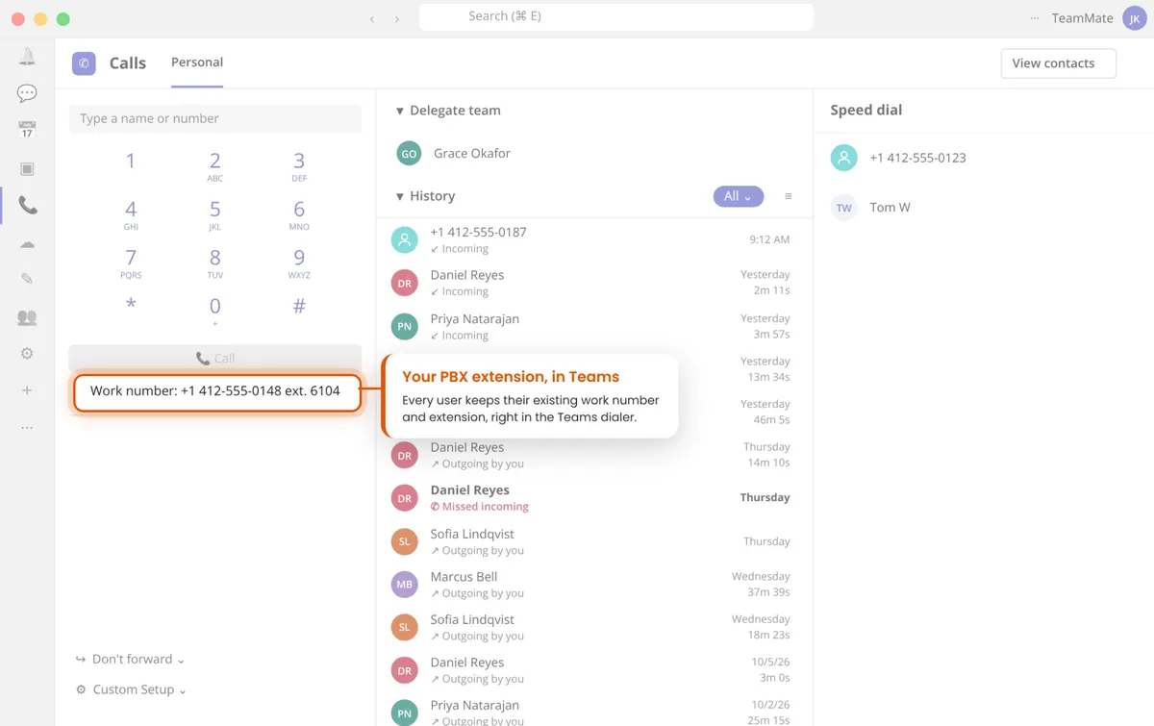The width and height of the screenshot is (1154, 726).
Task: Open Sofia Lindqvist's Thursday outgoing call
Action: (594, 541)
